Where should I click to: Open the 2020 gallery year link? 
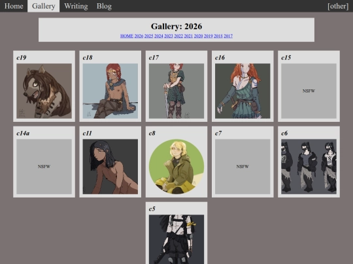198,36
